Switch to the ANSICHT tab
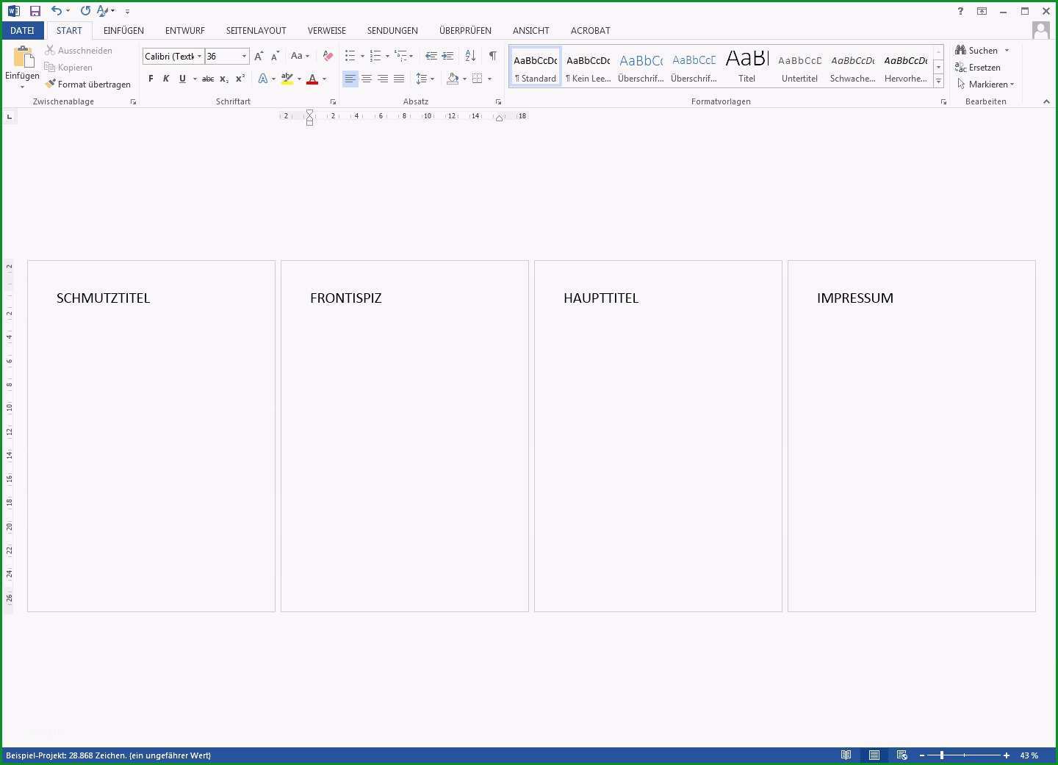1058x765 pixels. [531, 30]
